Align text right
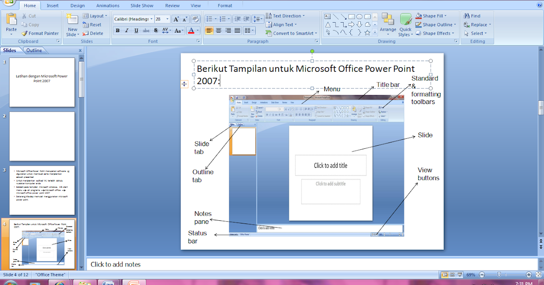 click(x=228, y=30)
